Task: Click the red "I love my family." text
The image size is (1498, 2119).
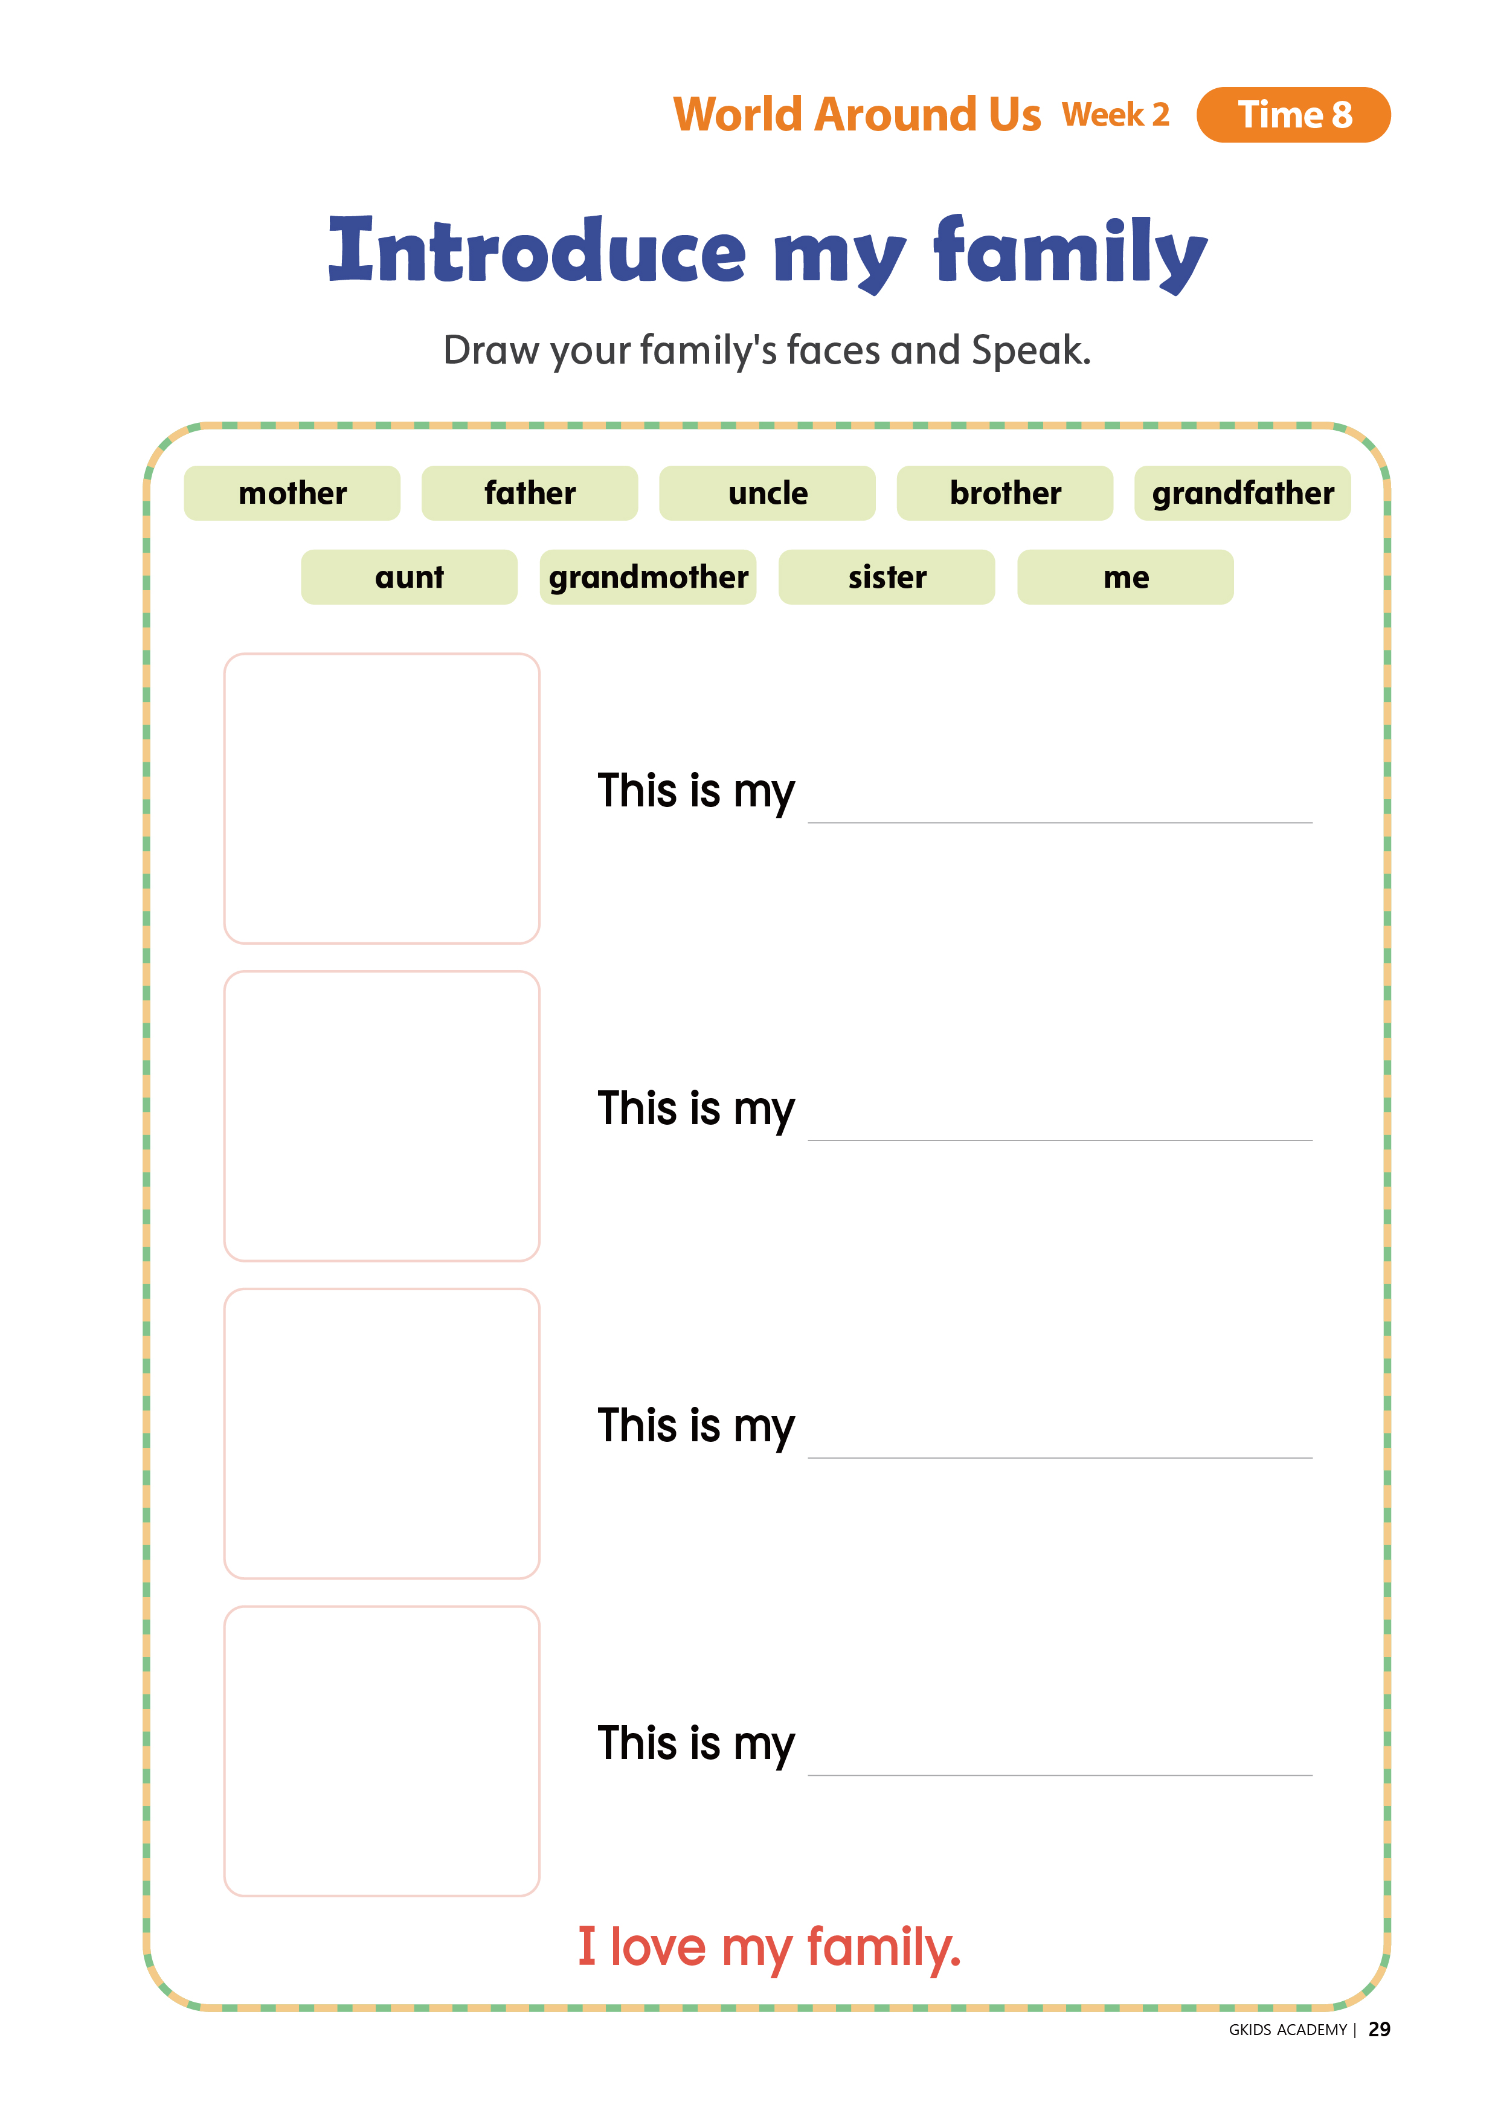Action: pos(769,1948)
